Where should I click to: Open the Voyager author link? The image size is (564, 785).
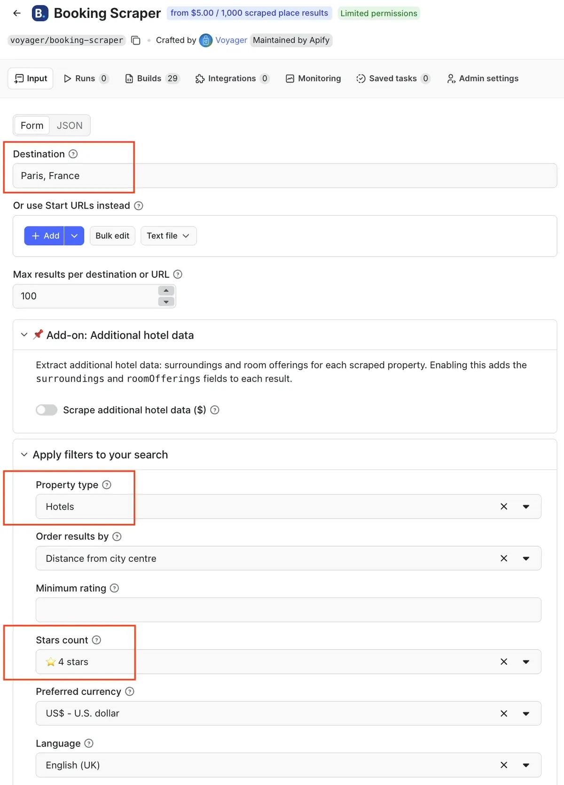click(x=231, y=40)
